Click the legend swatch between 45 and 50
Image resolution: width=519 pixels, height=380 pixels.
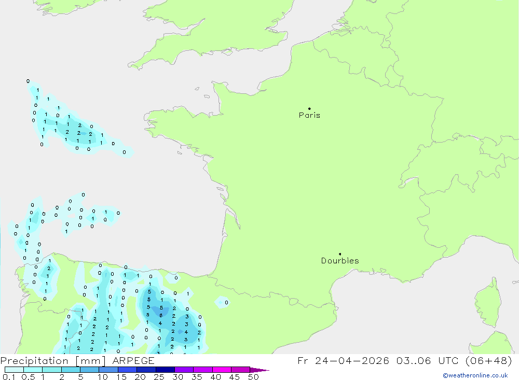[x=240, y=370]
